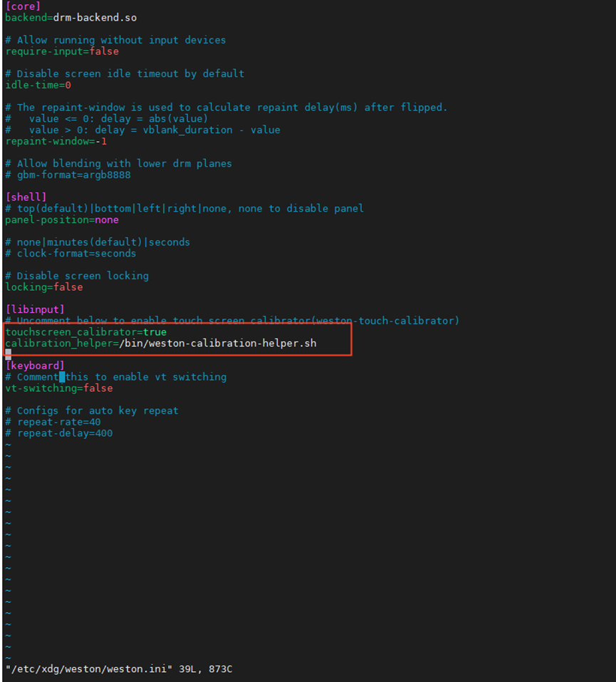The width and height of the screenshot is (616, 682).
Task: Click the panel-position=none line
Action: tap(62, 219)
